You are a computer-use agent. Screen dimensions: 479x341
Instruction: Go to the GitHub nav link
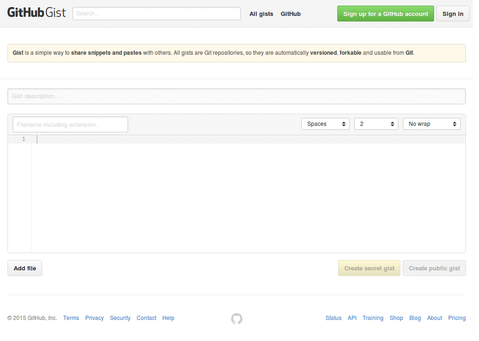(290, 14)
